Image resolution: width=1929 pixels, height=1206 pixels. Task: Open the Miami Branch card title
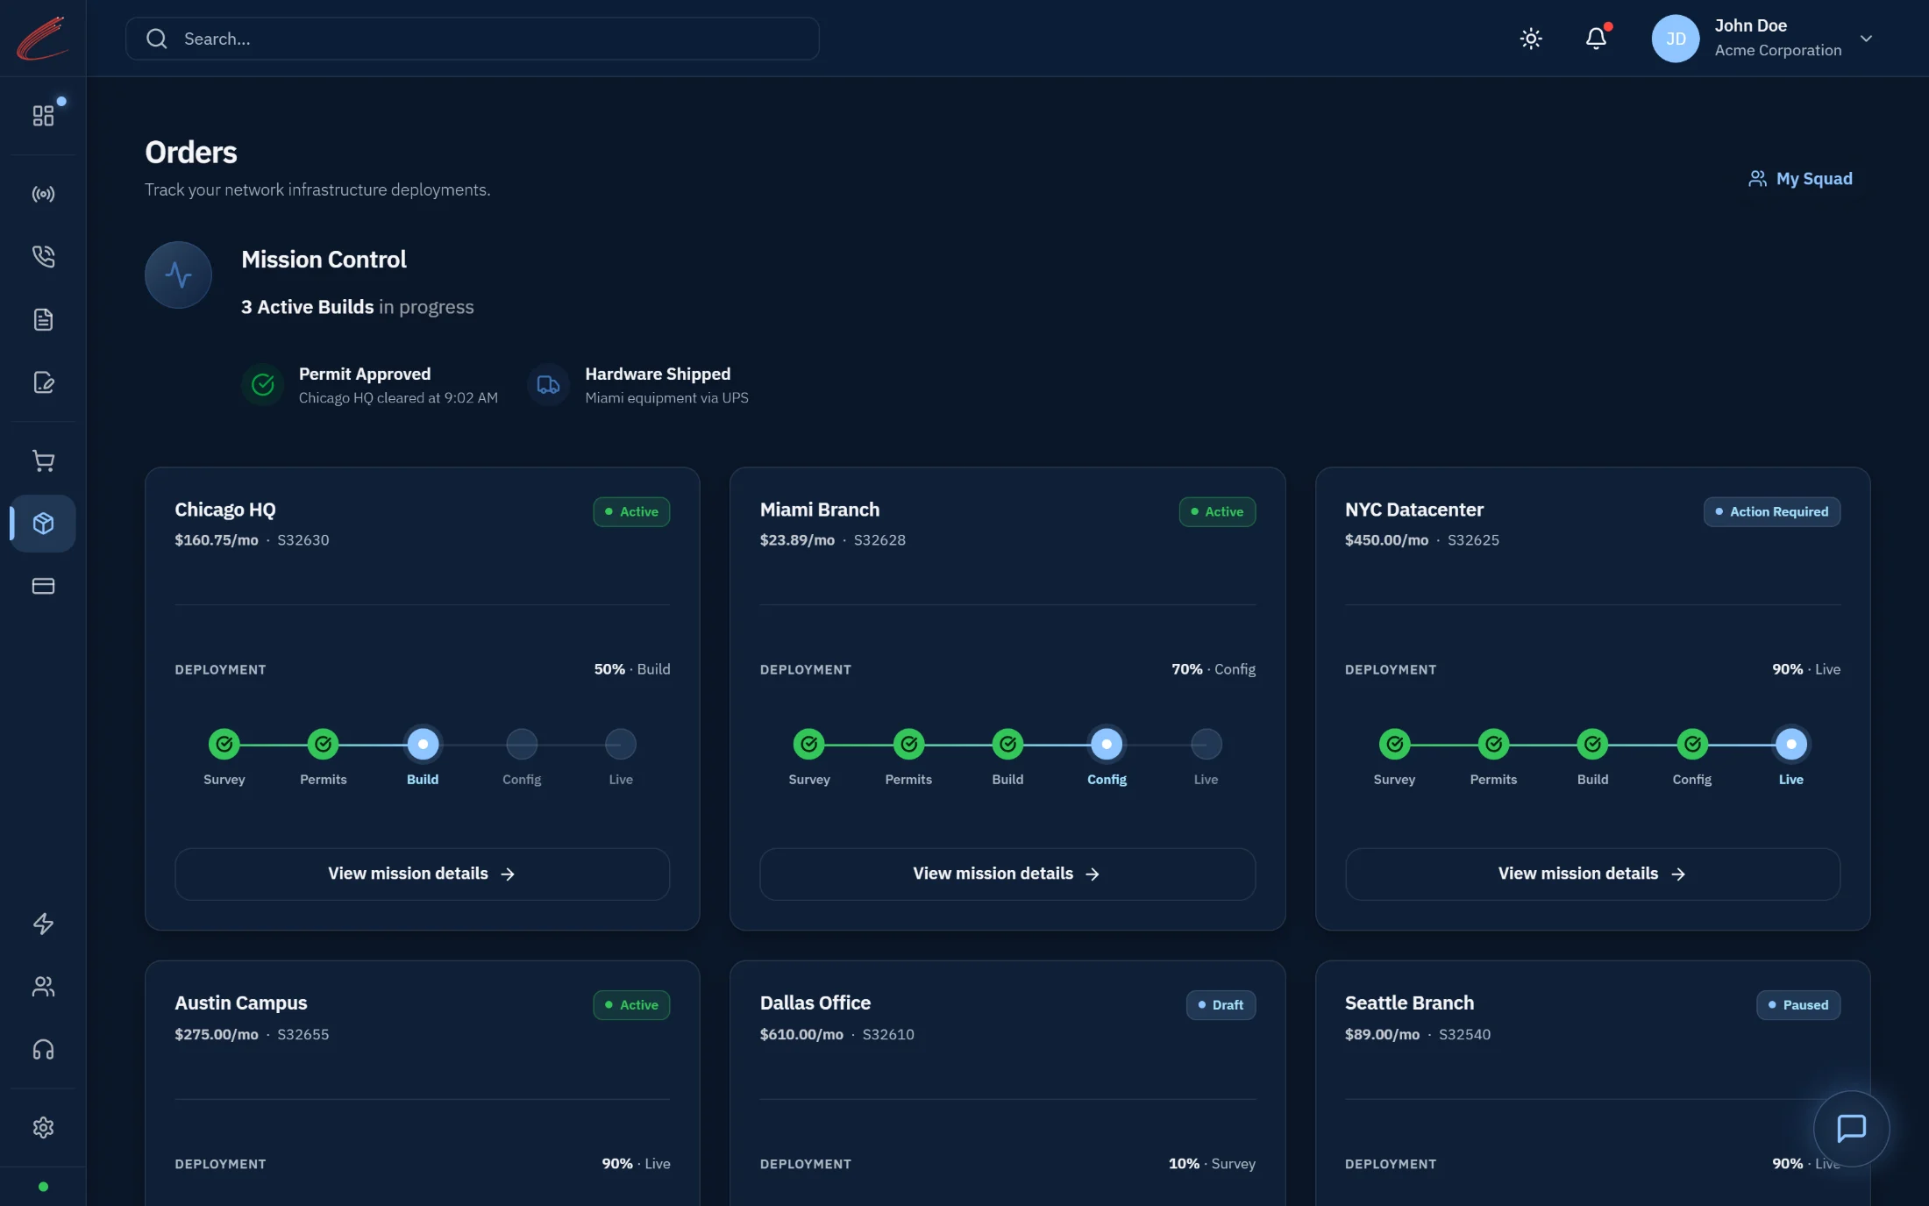click(x=820, y=510)
